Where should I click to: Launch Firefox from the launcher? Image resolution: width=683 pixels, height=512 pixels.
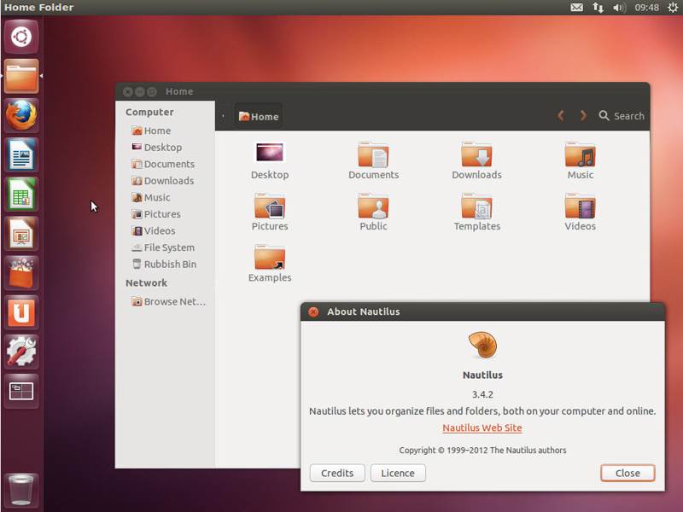point(20,115)
